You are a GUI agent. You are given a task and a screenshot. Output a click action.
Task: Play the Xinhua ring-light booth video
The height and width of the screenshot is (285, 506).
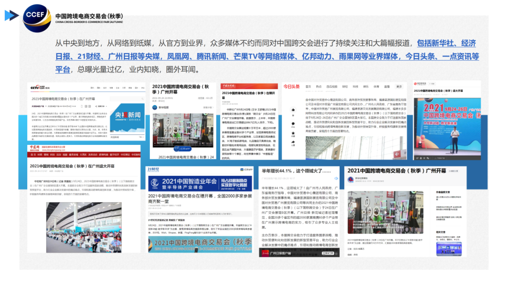[x=183, y=130]
